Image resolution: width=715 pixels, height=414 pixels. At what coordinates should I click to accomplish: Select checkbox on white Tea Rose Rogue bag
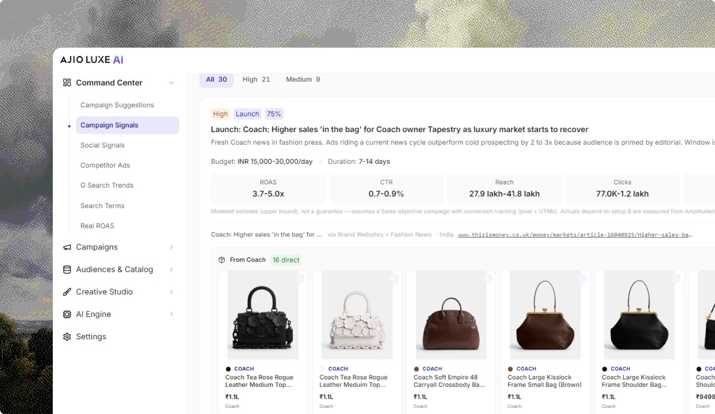coord(393,278)
